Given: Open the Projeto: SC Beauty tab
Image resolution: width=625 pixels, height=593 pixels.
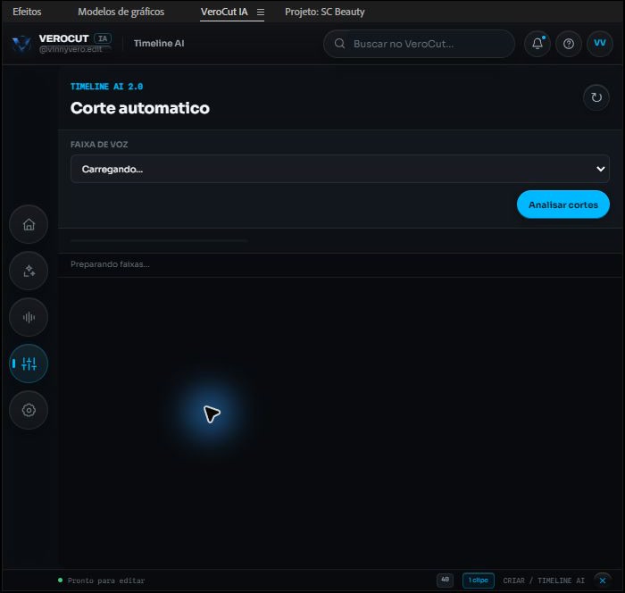Looking at the screenshot, I should 325,12.
